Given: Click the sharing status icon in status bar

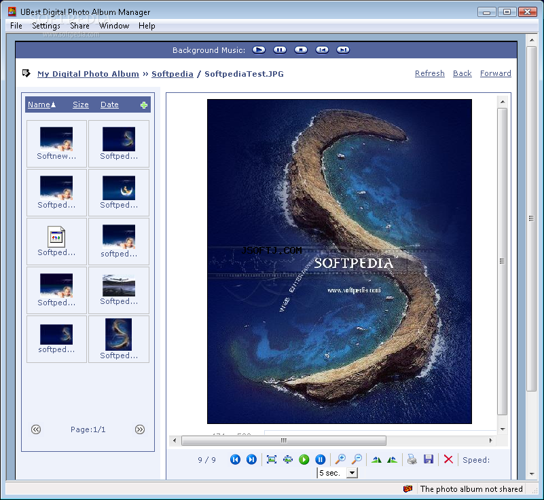Looking at the screenshot, I should (407, 488).
